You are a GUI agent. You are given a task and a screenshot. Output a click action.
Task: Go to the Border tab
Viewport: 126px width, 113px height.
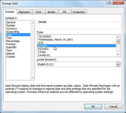coord(52,12)
